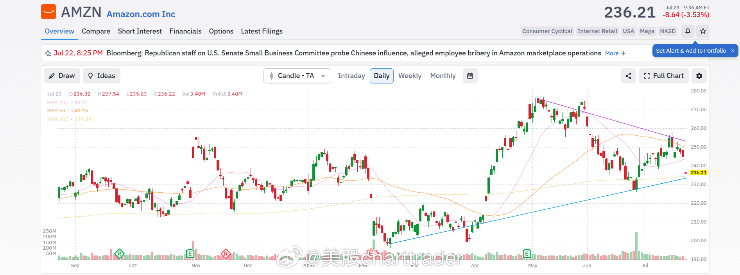Open the Options tab
Screen dimensions: 740x275
[x=221, y=31]
